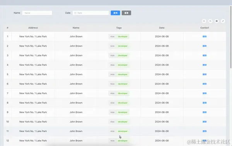The height and width of the screenshot is (146, 232).
Task: Click the 2024-06-08 date in row 12
Action: [162, 141]
